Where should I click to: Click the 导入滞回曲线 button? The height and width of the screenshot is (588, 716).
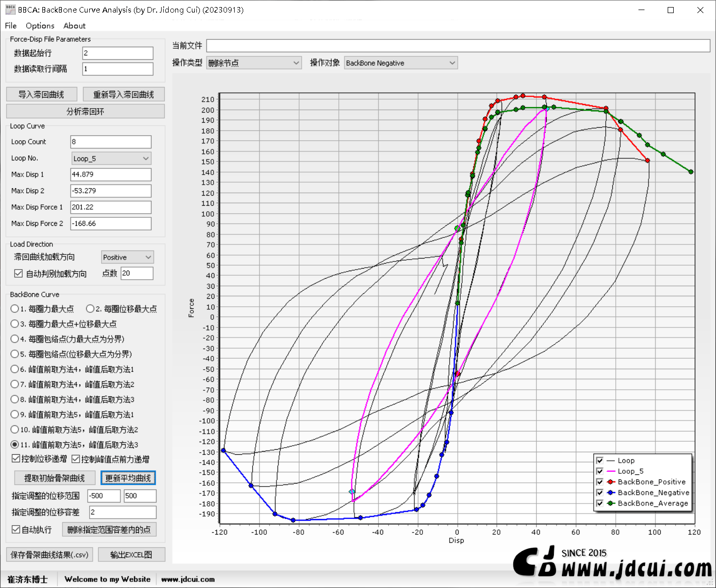pos(42,95)
